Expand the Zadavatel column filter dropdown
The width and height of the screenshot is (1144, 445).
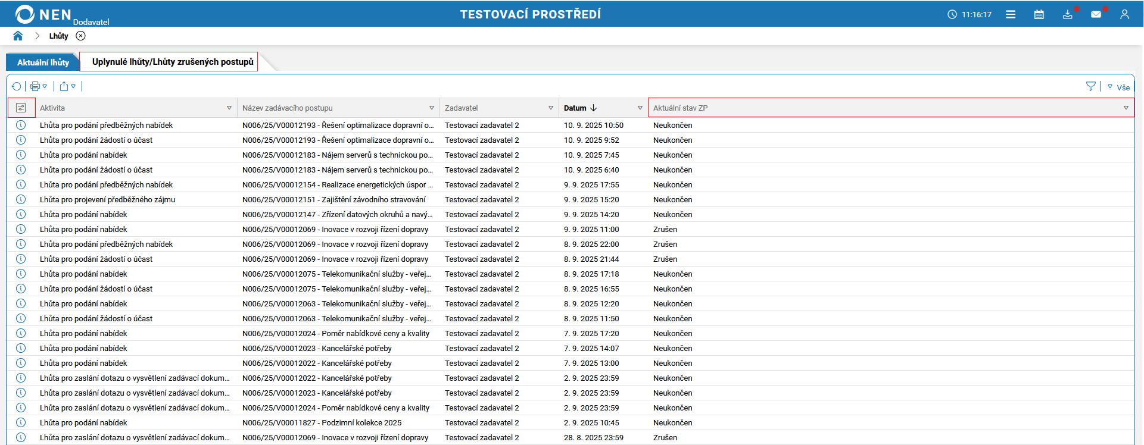coord(551,108)
